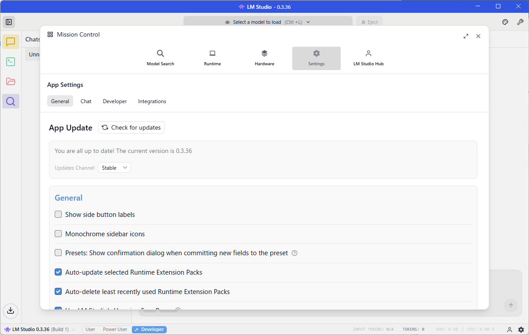Expand the build version chevron in status bar
Image resolution: width=529 pixels, height=335 pixels.
(74, 330)
